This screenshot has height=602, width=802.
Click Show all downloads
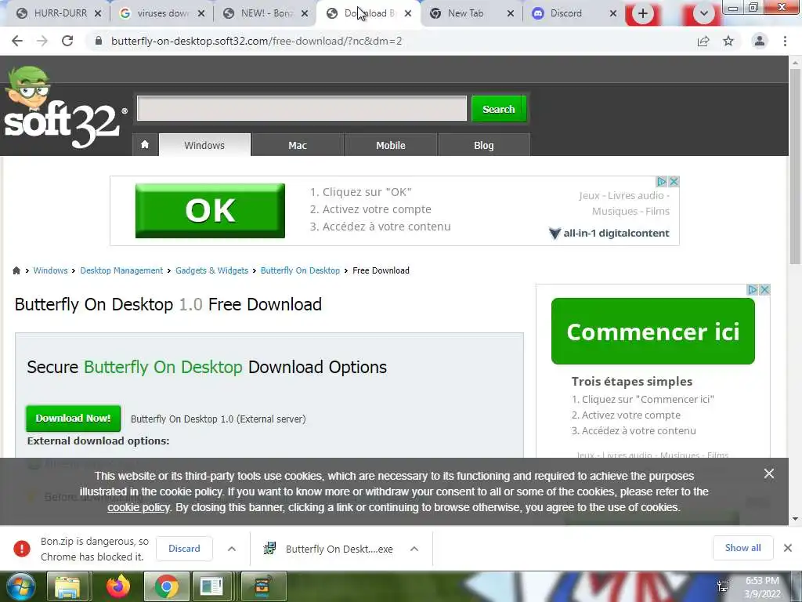pos(742,548)
